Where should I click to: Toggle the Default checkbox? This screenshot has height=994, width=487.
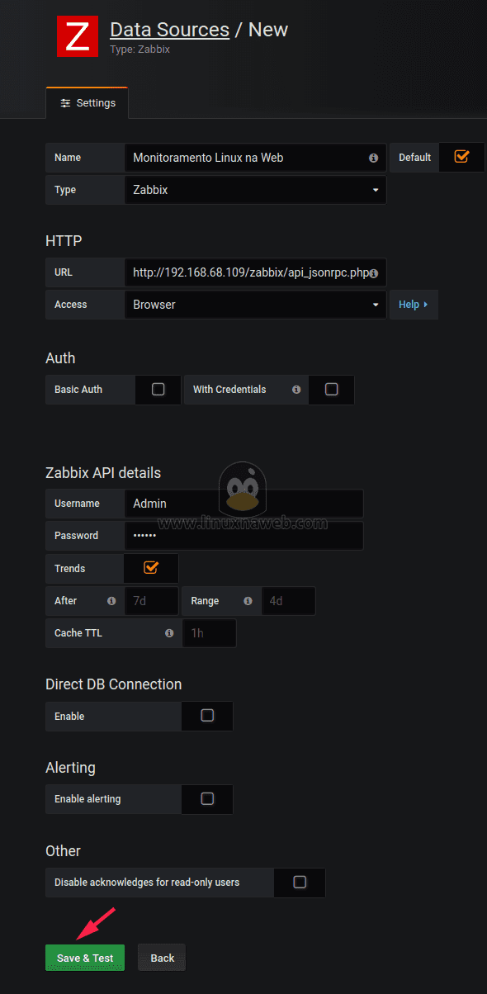pyautogui.click(x=461, y=156)
